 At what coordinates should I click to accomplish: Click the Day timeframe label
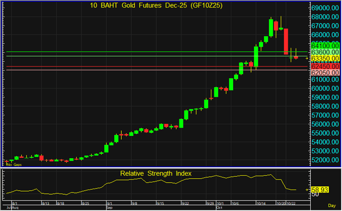click(331, 205)
